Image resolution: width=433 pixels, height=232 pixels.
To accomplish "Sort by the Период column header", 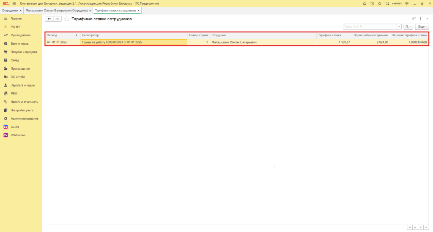I will [63, 35].
